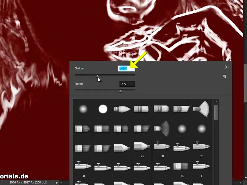Image resolution: width=247 pixels, height=185 pixels.
Task: Select the airbrush preset labeled 25
Action: tap(202, 146)
